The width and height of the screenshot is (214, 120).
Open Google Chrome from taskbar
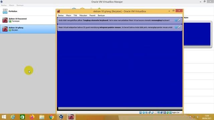[x=51, y=117]
